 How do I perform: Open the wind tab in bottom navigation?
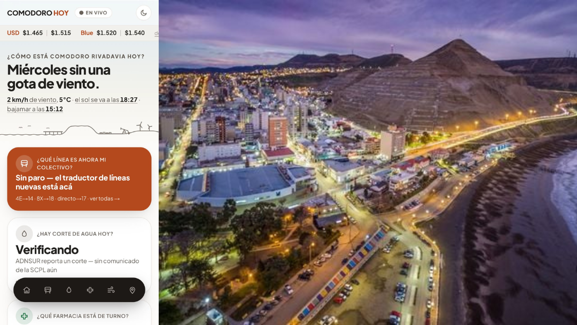(x=111, y=290)
